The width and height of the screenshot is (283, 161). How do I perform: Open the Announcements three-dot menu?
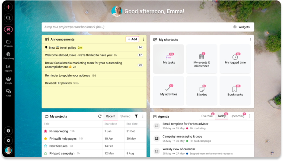coord(143,39)
